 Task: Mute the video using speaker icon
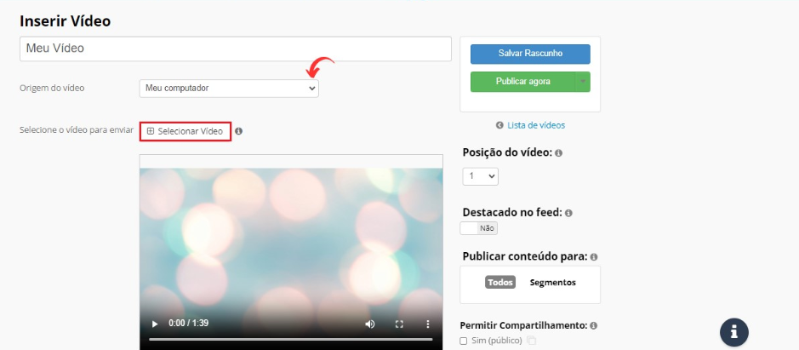coord(370,324)
